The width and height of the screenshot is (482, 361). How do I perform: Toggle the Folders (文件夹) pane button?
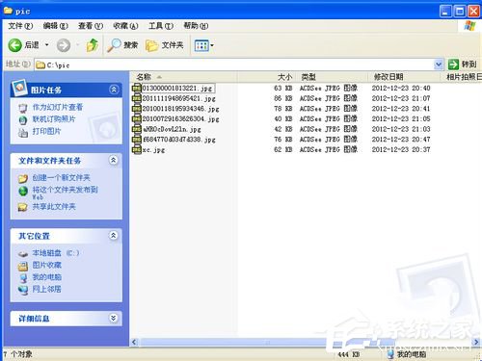click(165, 45)
